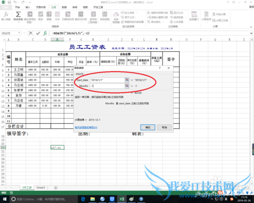Click the AutoSum sigma icon
Screen dimensions: 254x203
(18, 14)
